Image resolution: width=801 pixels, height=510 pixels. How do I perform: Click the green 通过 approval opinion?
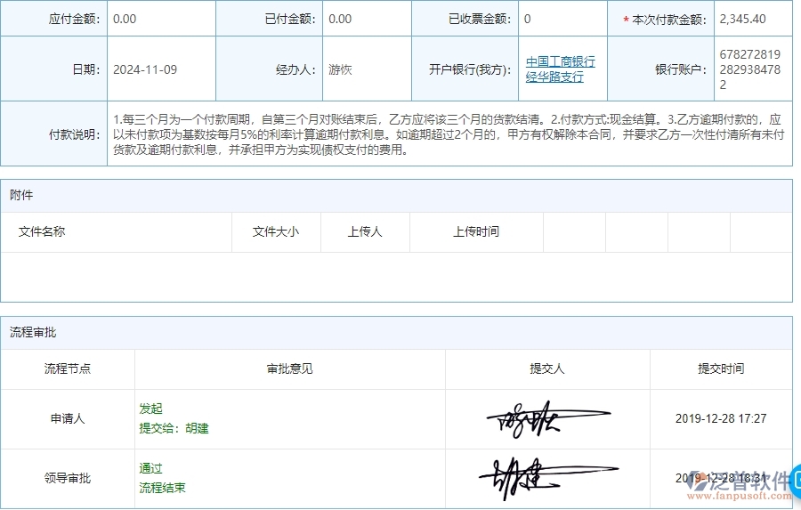[150, 468]
